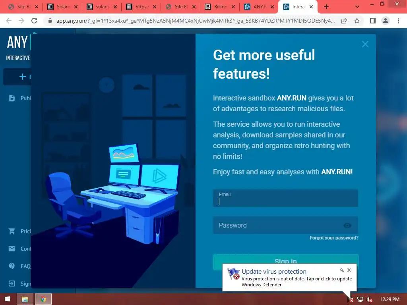407x305 pixels.
Task: Open network tray icon
Action: (360, 299)
